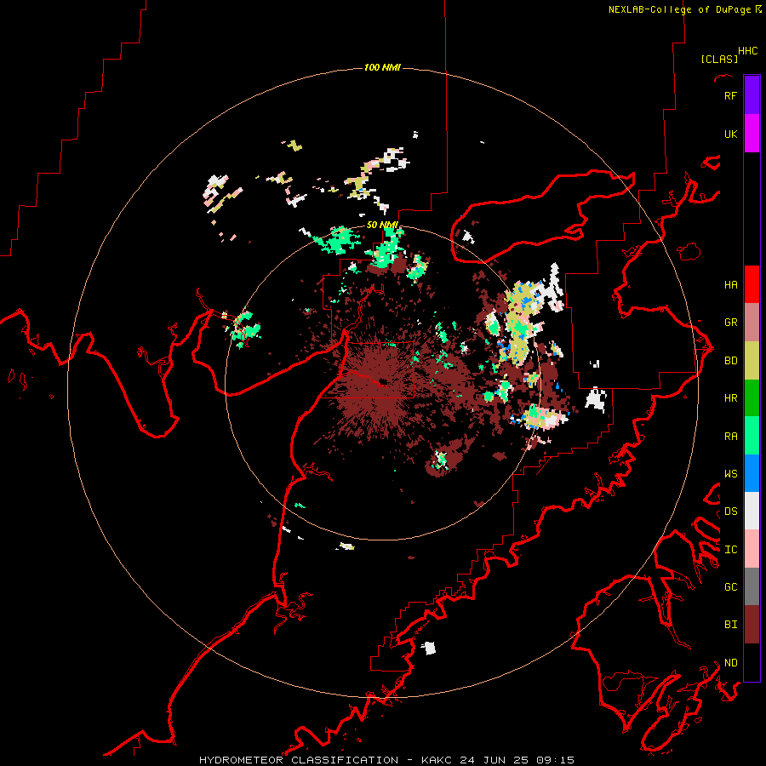The width and height of the screenshot is (766, 766).
Task: Click the radar site center point
Action: pyautogui.click(x=383, y=382)
